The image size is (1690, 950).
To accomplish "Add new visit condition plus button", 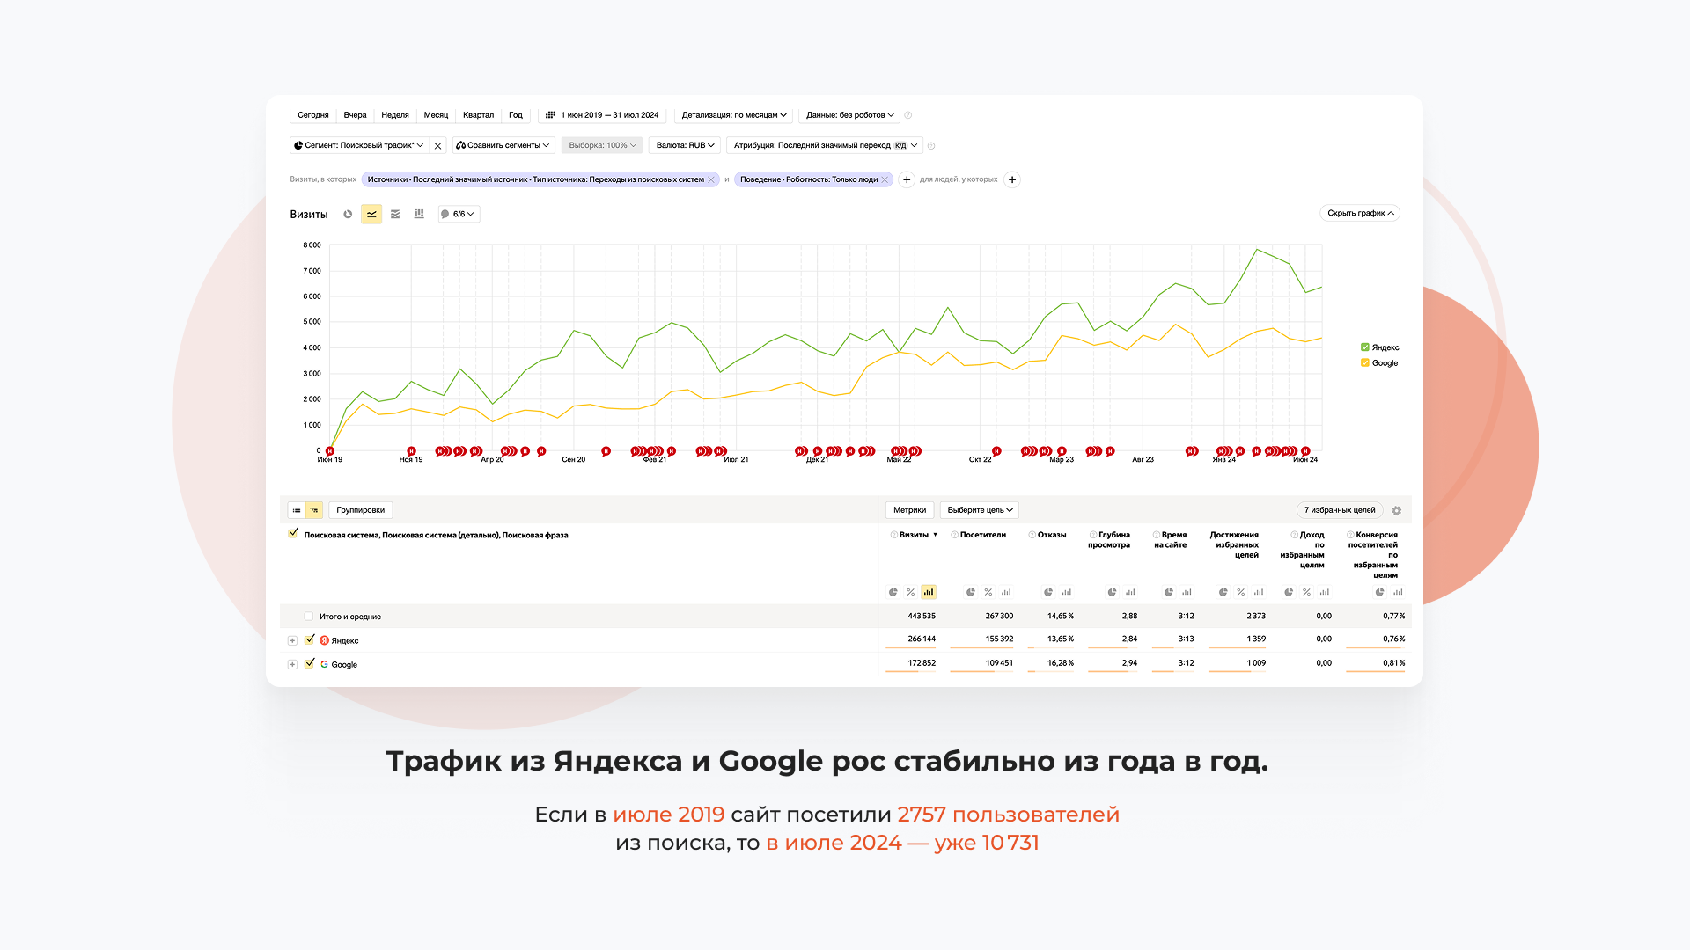I will coord(907,179).
